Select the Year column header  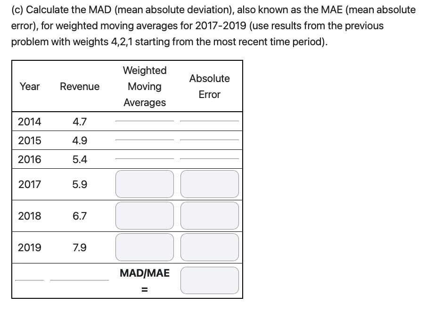pyautogui.click(x=30, y=86)
